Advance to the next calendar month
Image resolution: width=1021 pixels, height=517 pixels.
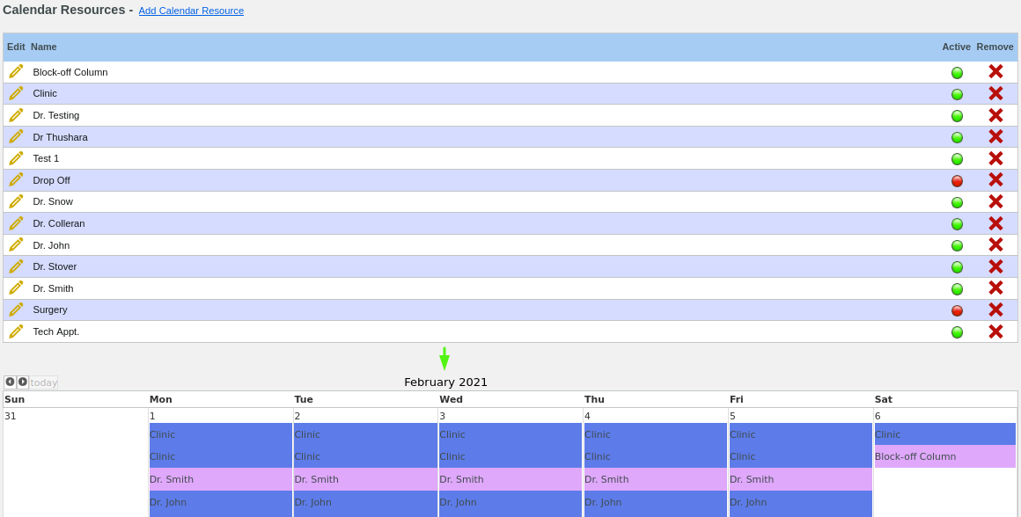(x=23, y=382)
